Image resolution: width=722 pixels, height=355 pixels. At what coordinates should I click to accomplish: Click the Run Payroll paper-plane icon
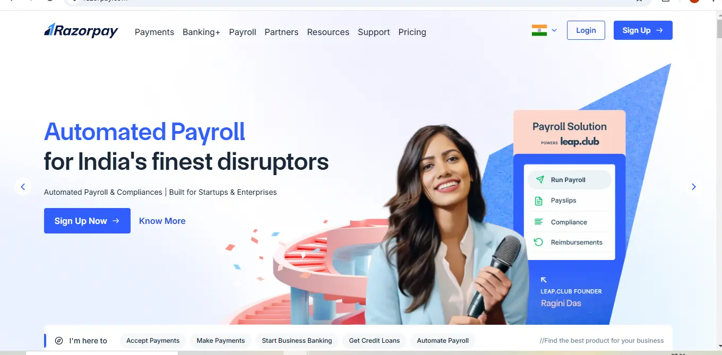point(540,180)
